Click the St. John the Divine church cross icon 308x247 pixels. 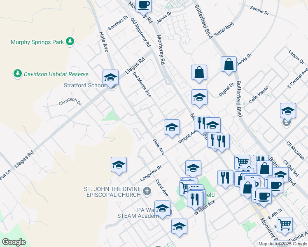point(147,191)
